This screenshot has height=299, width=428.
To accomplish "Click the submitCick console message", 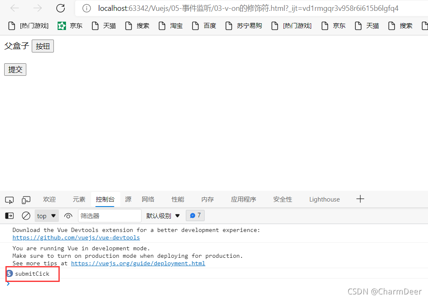I will [x=32, y=274].
